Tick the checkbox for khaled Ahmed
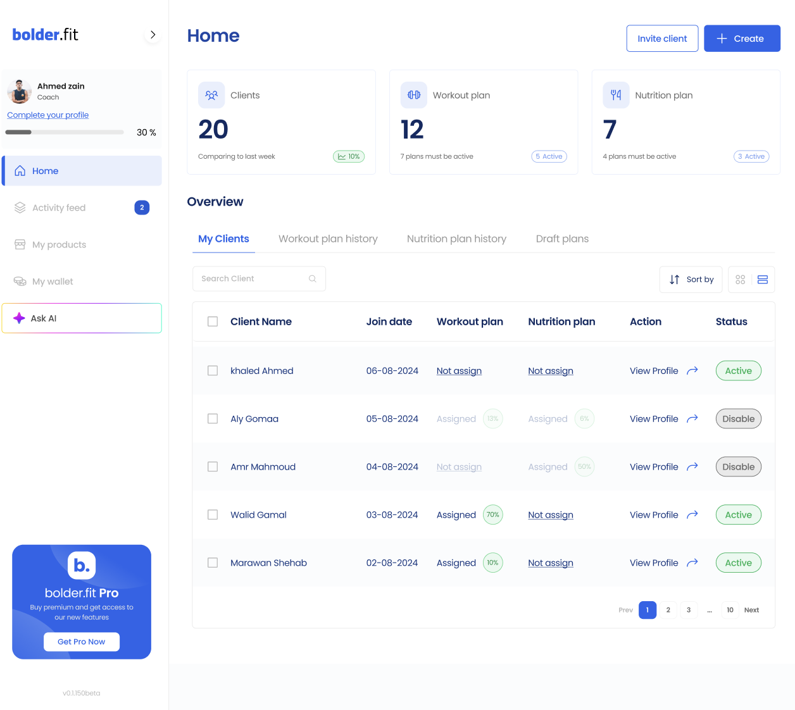Image resolution: width=795 pixels, height=710 pixels. 213,371
